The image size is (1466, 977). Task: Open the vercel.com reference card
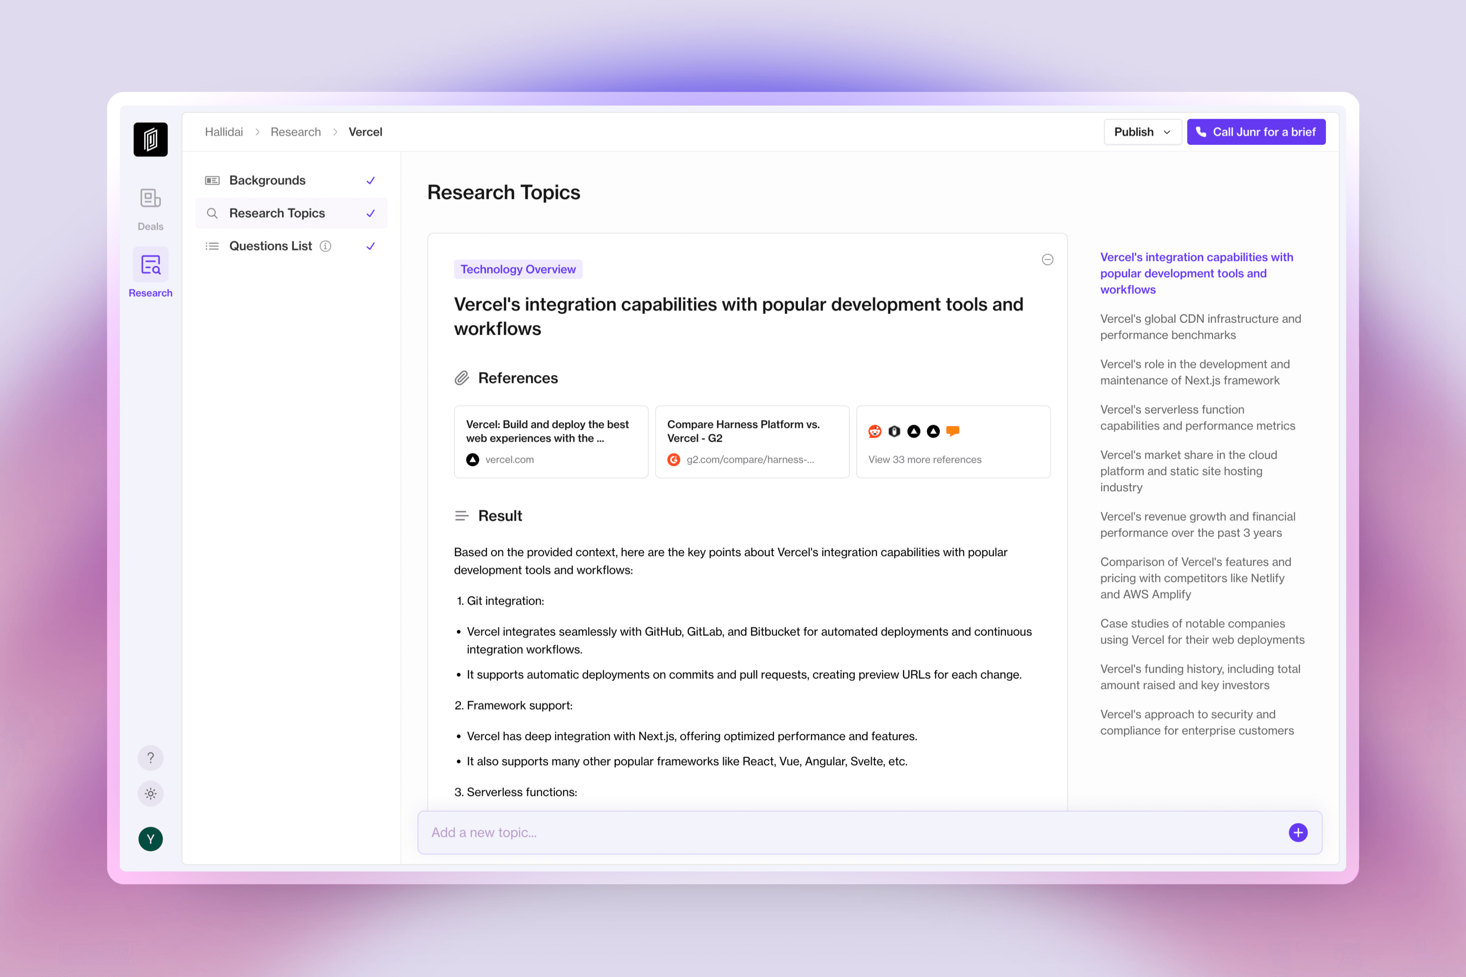(x=551, y=442)
